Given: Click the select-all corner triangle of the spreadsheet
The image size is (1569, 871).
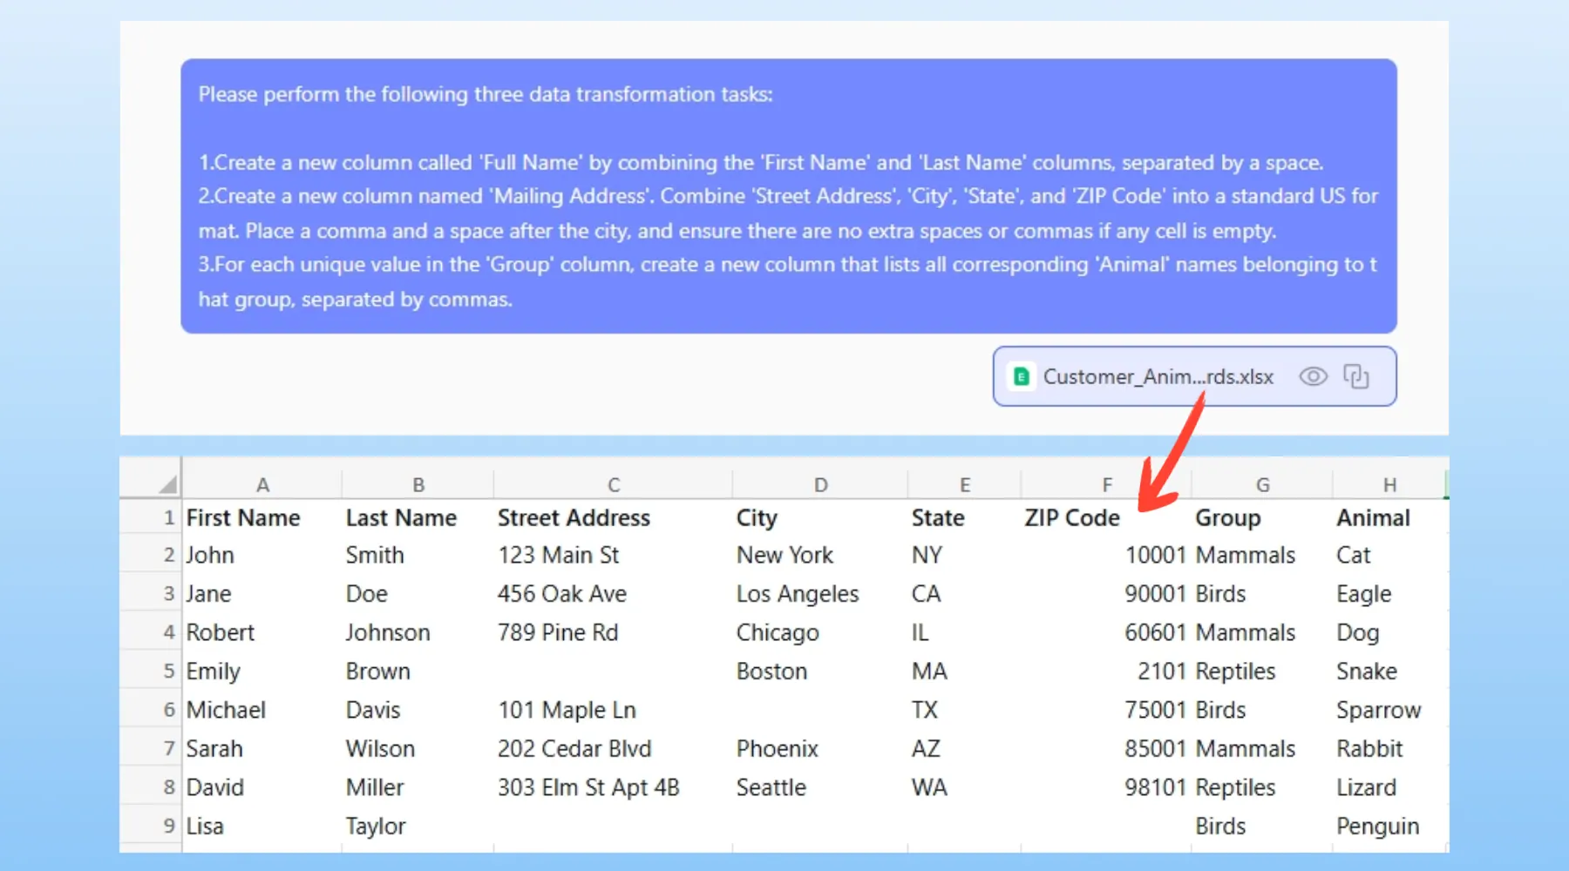Looking at the screenshot, I should (167, 484).
